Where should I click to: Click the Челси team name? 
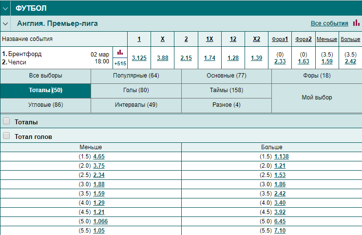pos(17,62)
